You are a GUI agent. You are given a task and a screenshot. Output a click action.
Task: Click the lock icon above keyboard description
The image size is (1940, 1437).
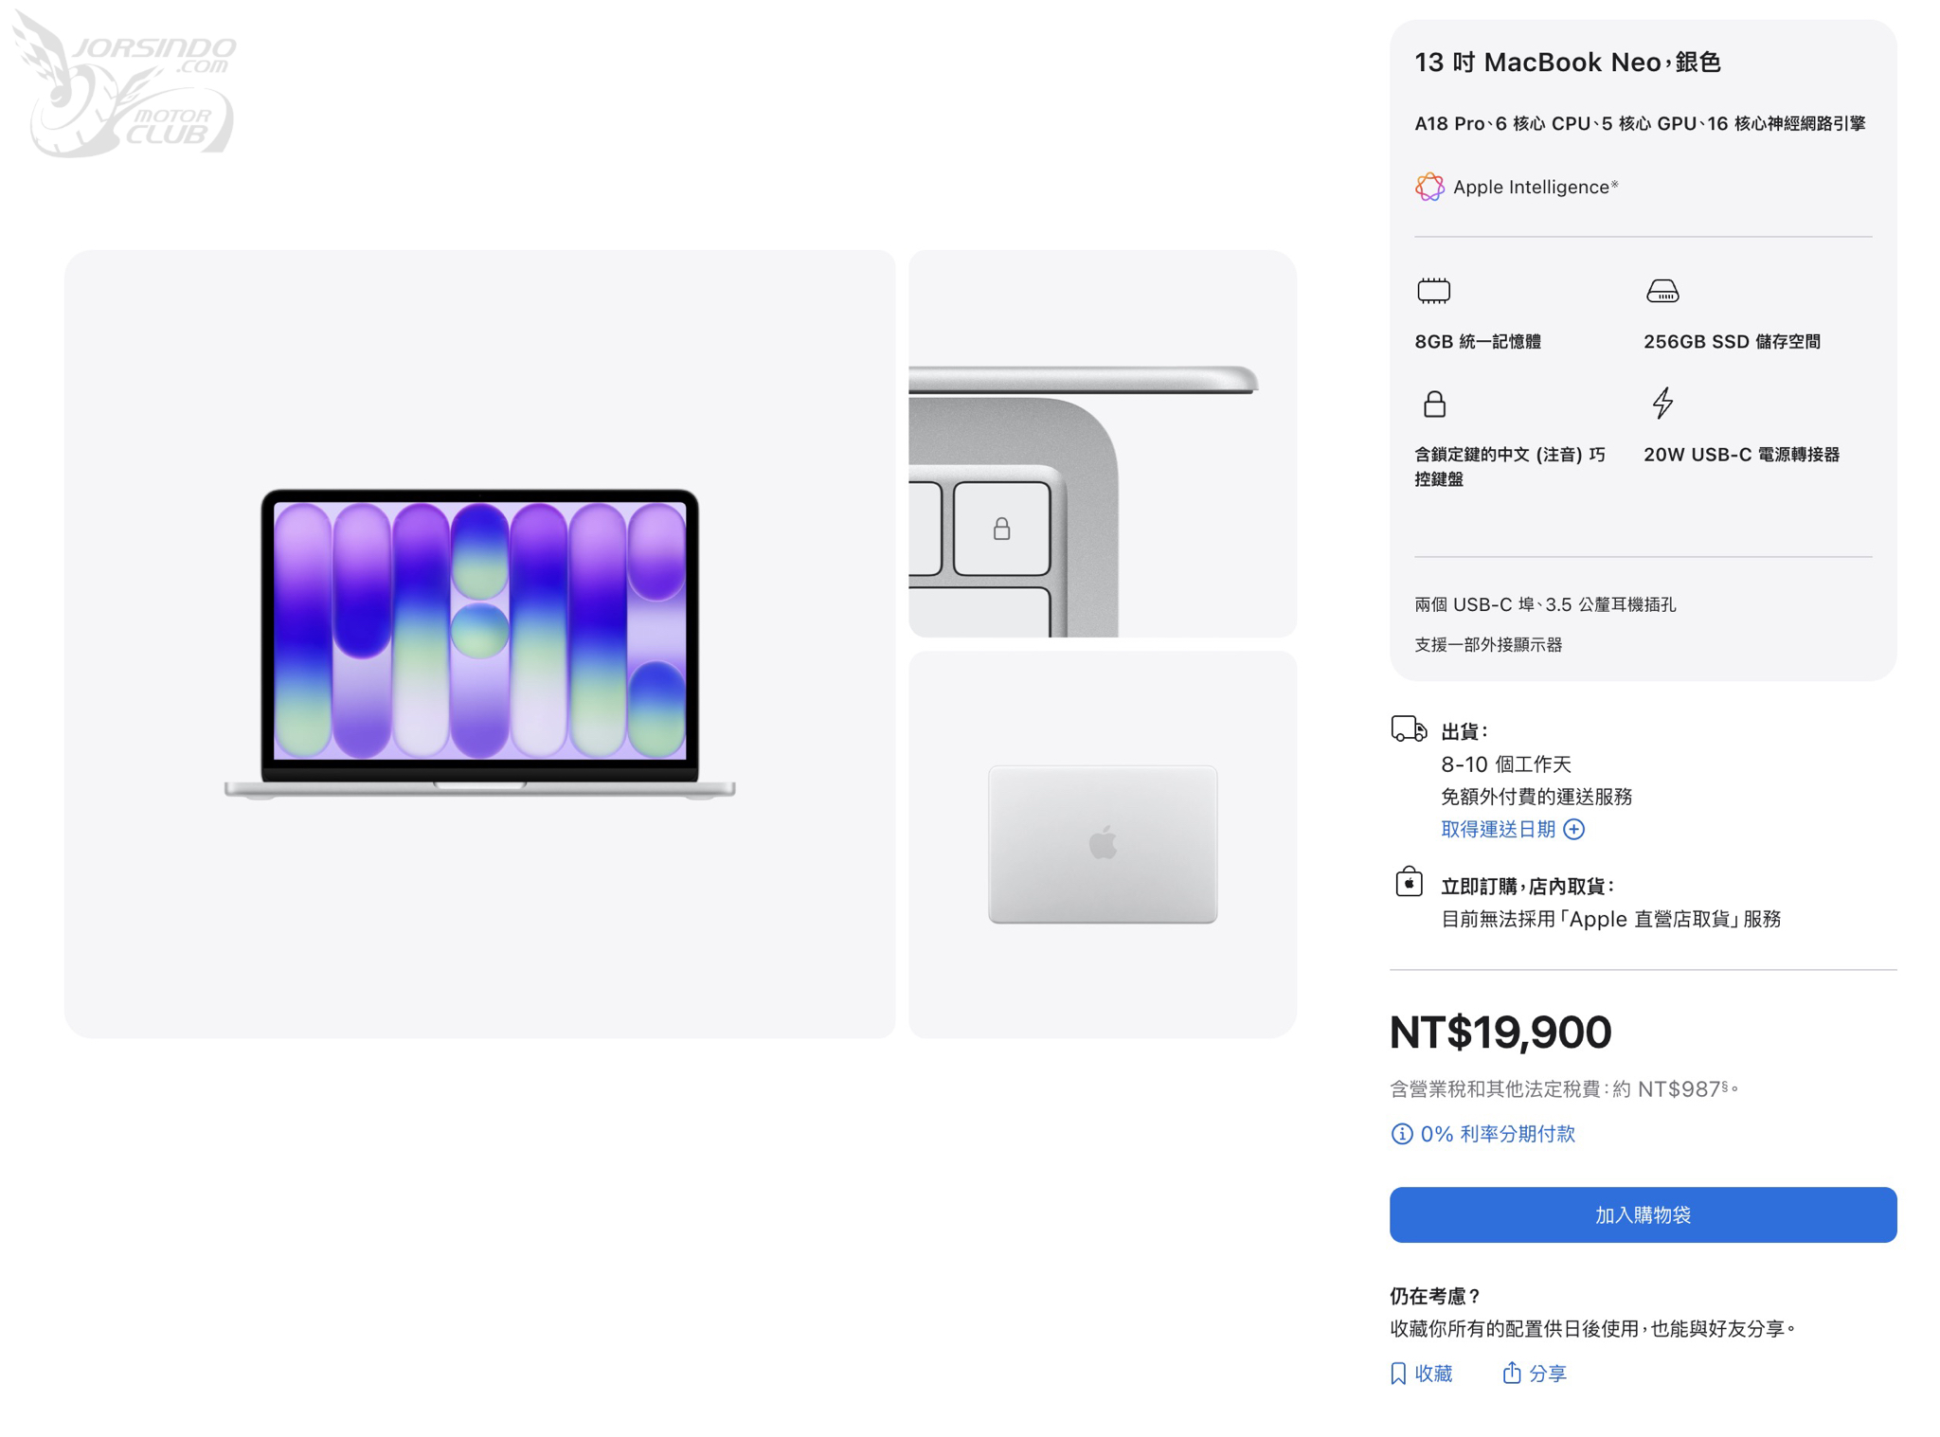1434,404
